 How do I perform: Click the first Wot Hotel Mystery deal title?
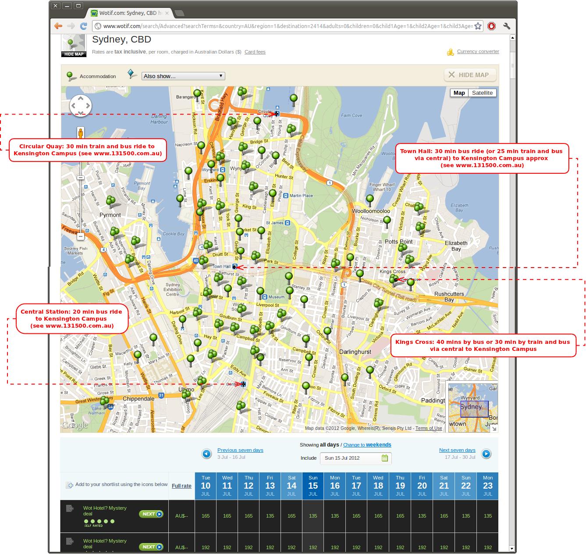pyautogui.click(x=105, y=511)
